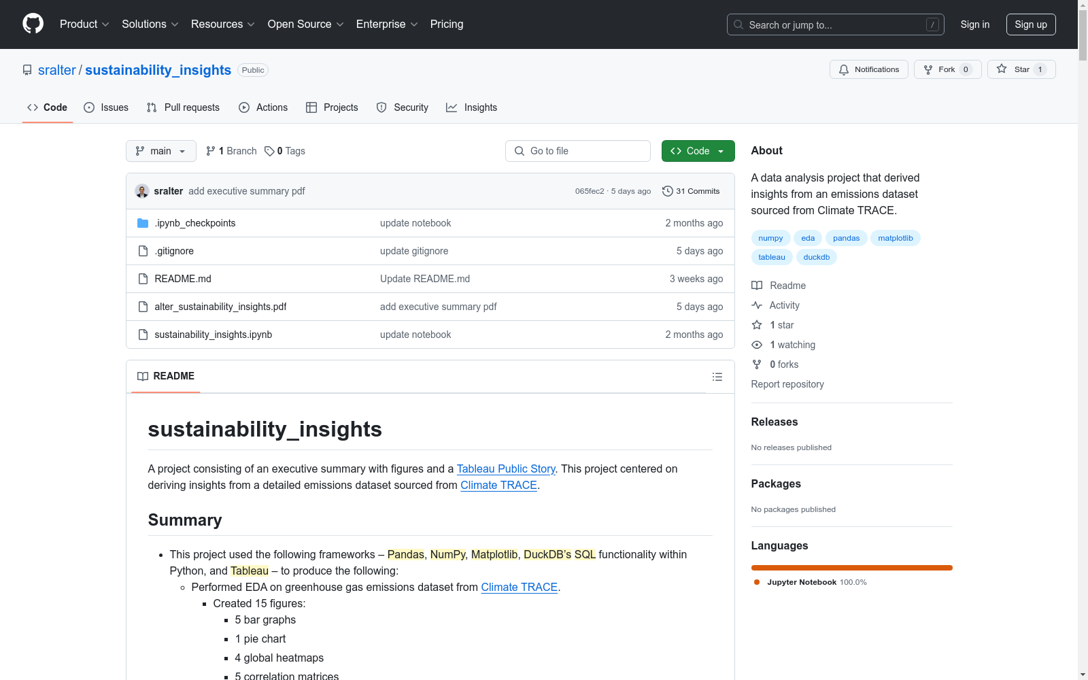Click the numpy topic tag
The width and height of the screenshot is (1088, 680).
(x=770, y=238)
